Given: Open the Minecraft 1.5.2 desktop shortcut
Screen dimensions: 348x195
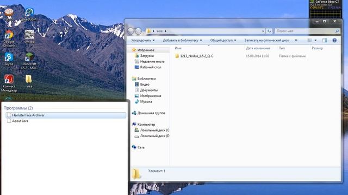Looking at the screenshot, I should 29,61.
